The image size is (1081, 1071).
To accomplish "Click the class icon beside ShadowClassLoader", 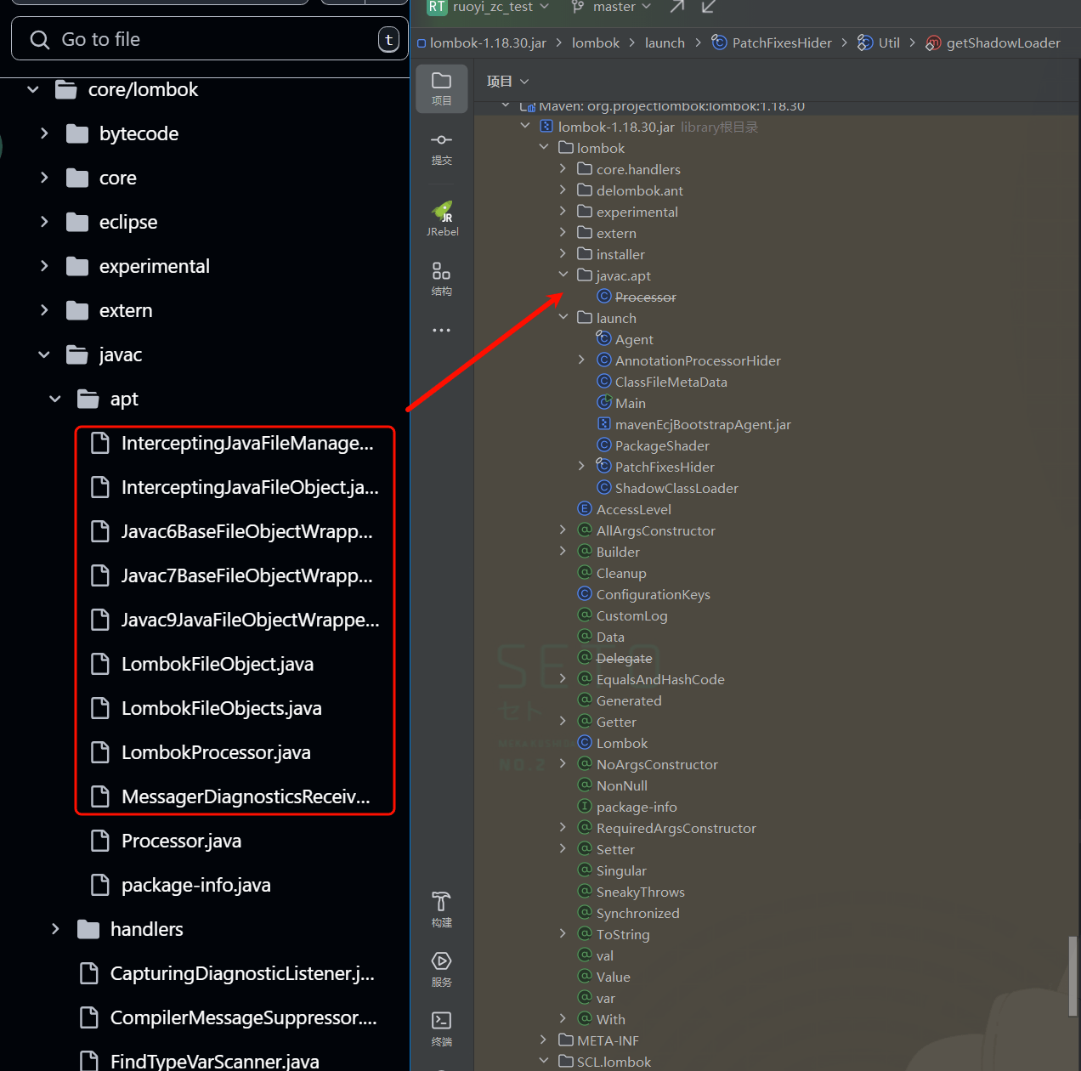I will [604, 487].
